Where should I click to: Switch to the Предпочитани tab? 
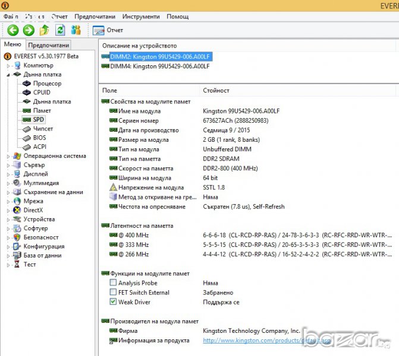tap(48, 45)
